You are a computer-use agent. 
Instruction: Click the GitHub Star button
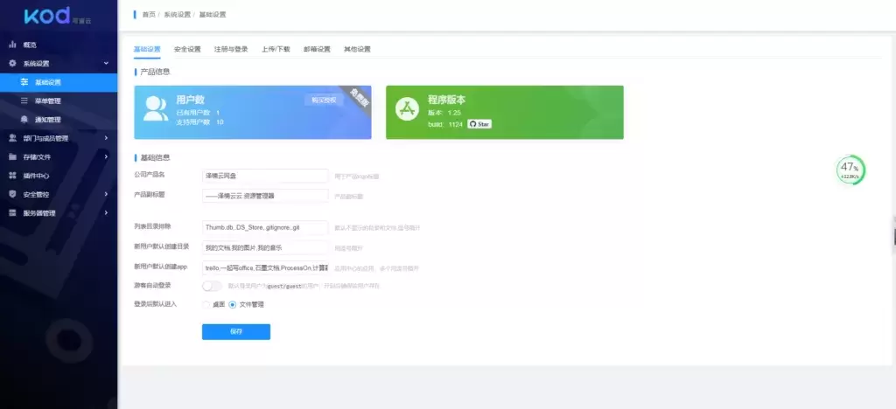point(479,124)
